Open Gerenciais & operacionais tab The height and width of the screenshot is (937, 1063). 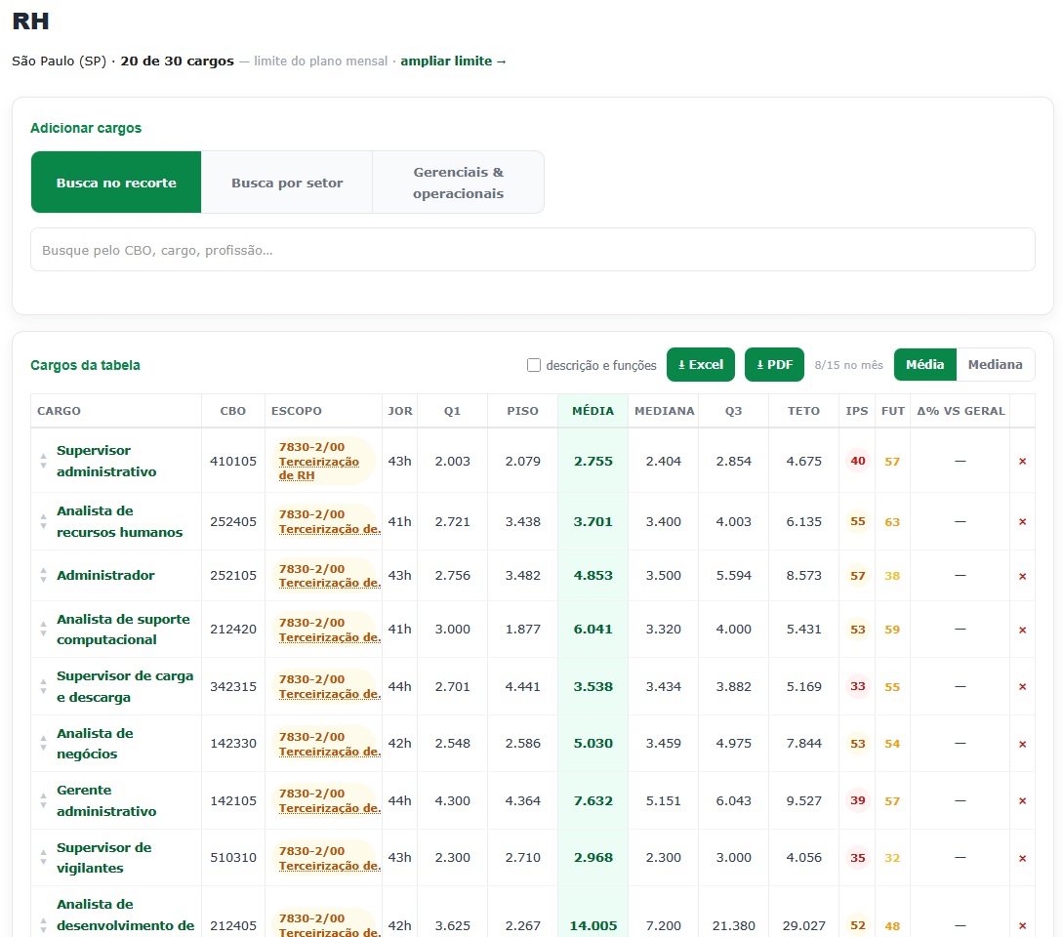click(x=458, y=183)
